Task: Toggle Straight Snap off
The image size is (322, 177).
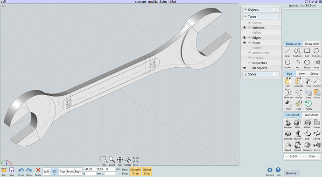Action: point(135,171)
